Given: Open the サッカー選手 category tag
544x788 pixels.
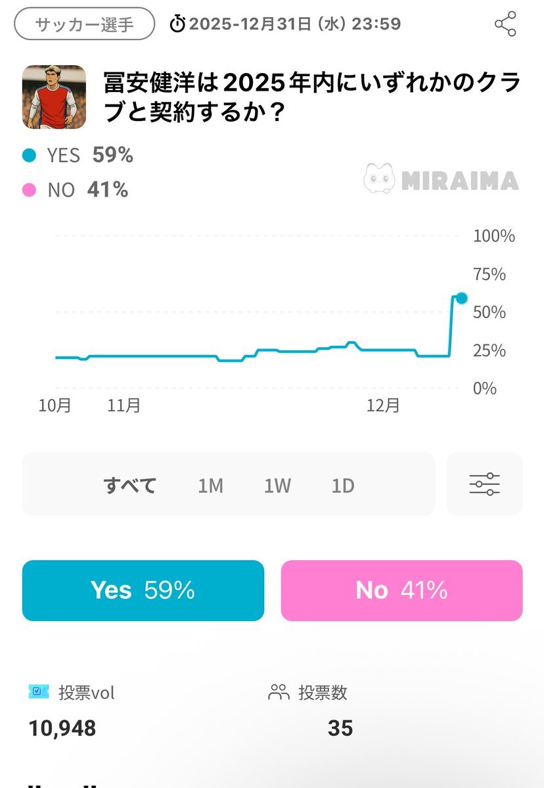Looking at the screenshot, I should [x=84, y=24].
